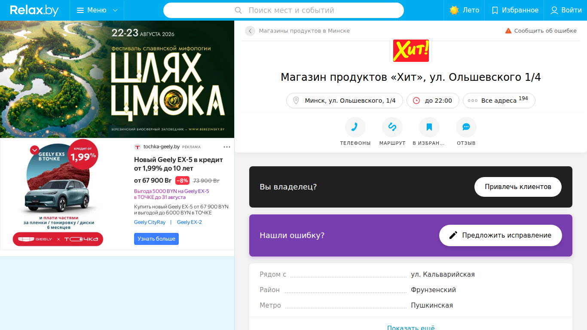Click the Хит! store logo

tap(411, 51)
